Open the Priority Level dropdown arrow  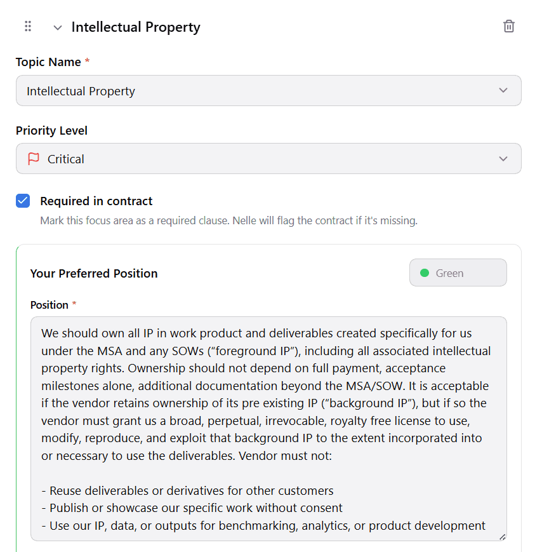point(503,159)
